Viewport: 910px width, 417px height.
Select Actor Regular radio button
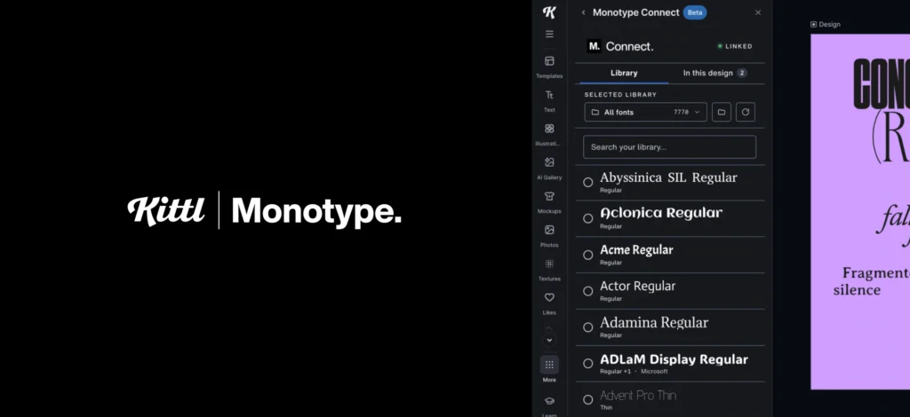click(x=588, y=291)
